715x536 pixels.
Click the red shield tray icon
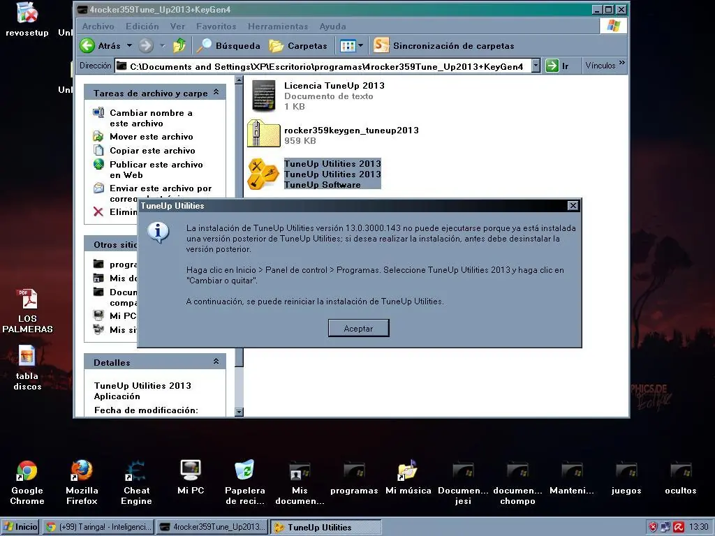coord(653,527)
